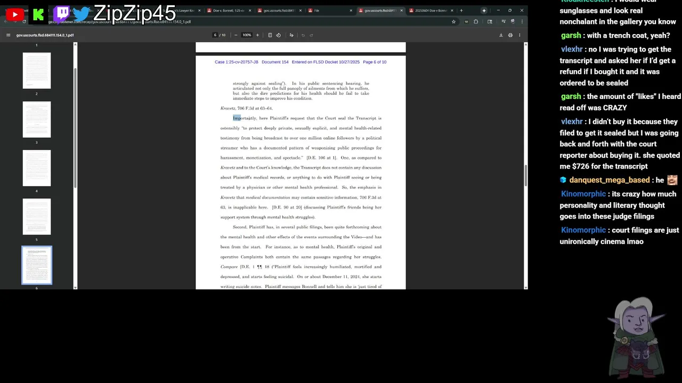
Task: Print the PDF document
Action: pyautogui.click(x=510, y=35)
